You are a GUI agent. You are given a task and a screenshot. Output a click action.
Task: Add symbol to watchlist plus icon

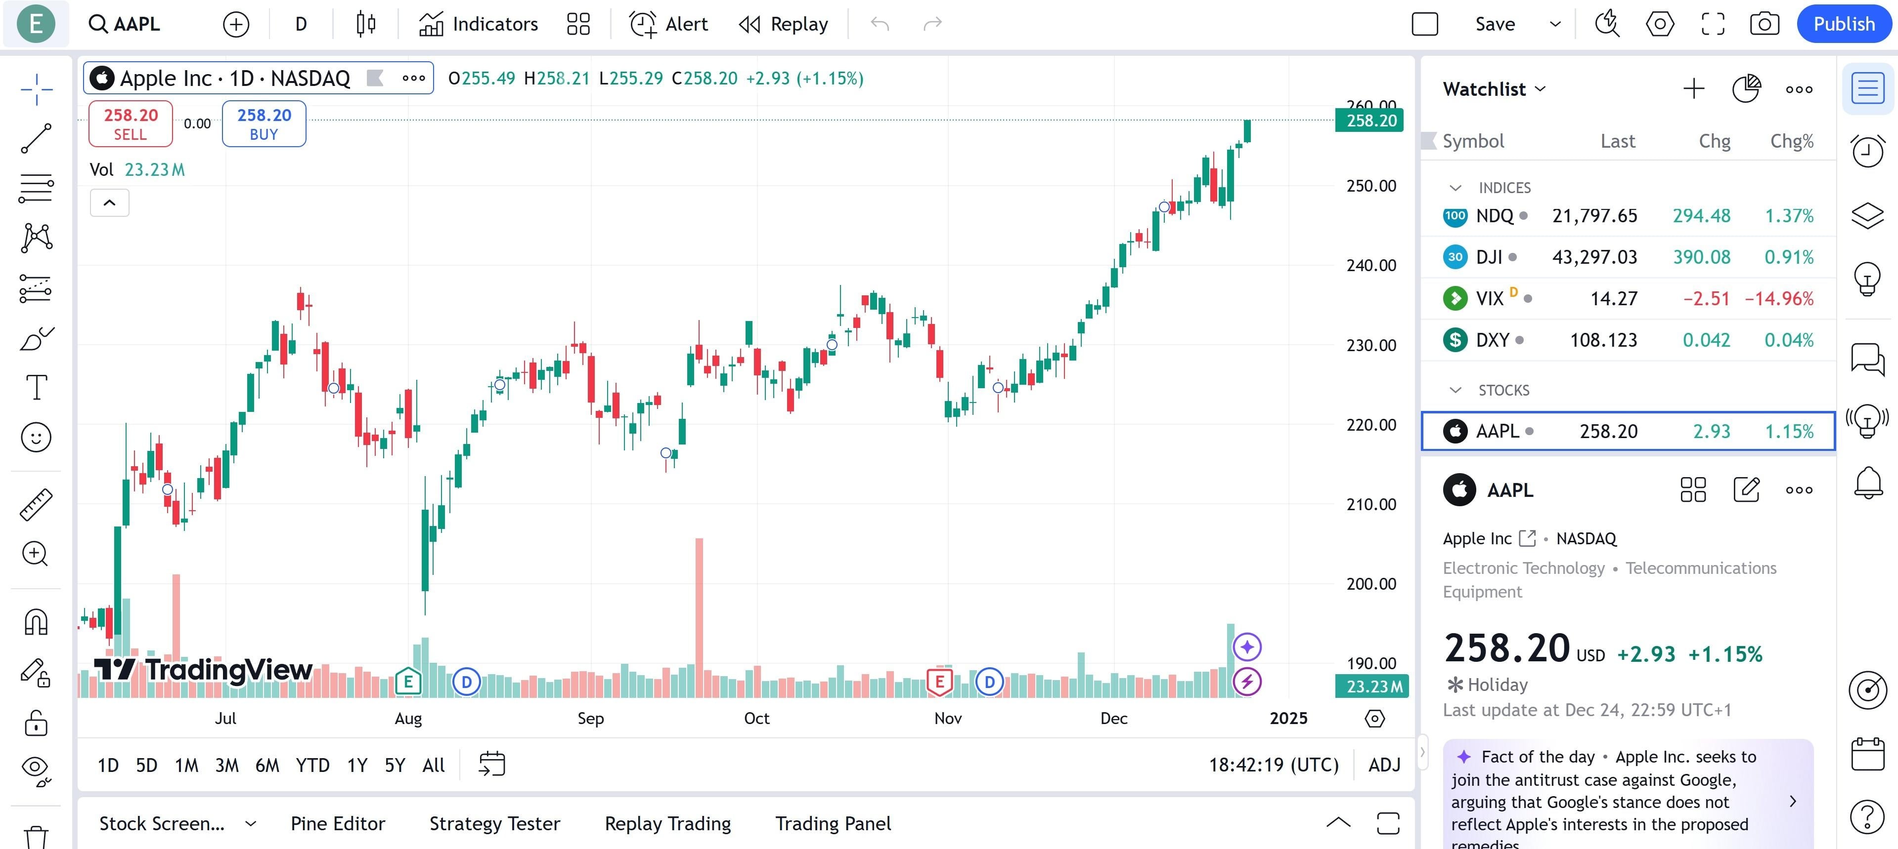click(1694, 89)
